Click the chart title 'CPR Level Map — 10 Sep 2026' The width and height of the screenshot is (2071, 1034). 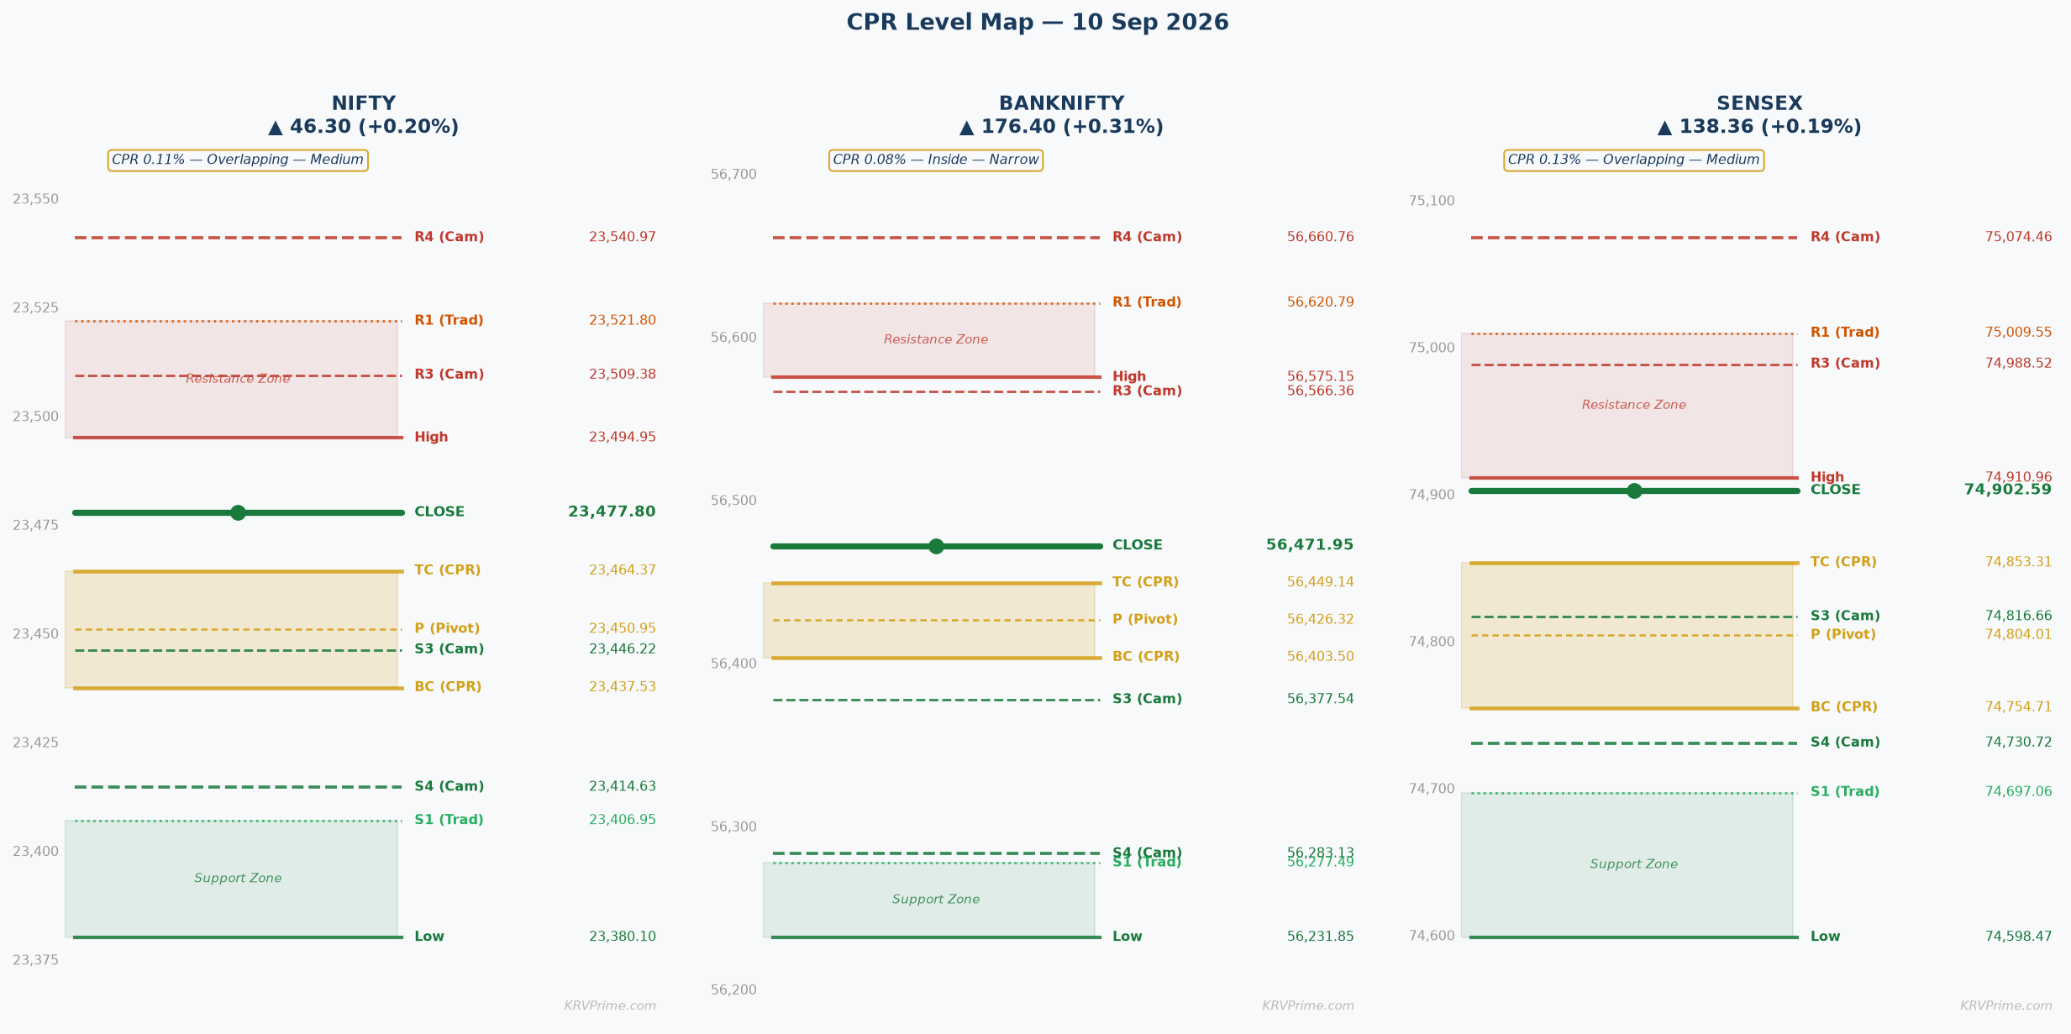[x=1038, y=23]
